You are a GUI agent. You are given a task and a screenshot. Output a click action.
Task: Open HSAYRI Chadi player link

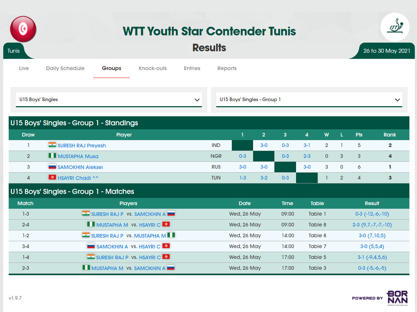78,178
